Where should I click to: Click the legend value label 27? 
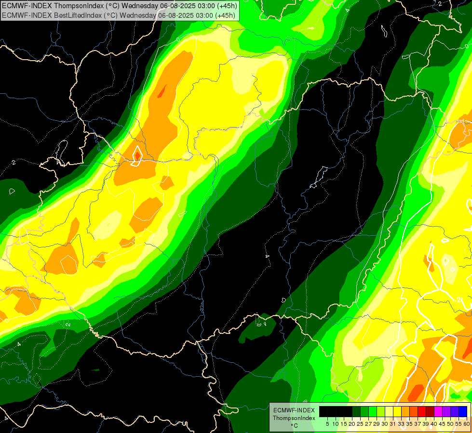click(x=368, y=424)
